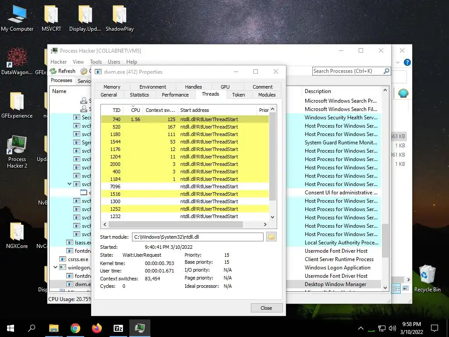Select thread row with TID 7096

click(185, 186)
